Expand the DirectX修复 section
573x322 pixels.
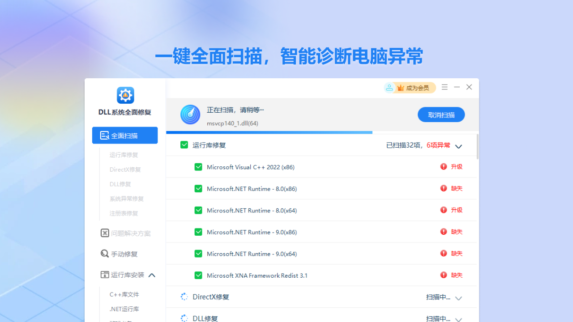[x=458, y=298]
